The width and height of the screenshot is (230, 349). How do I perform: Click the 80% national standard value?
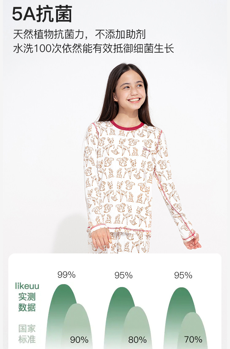[137, 340]
